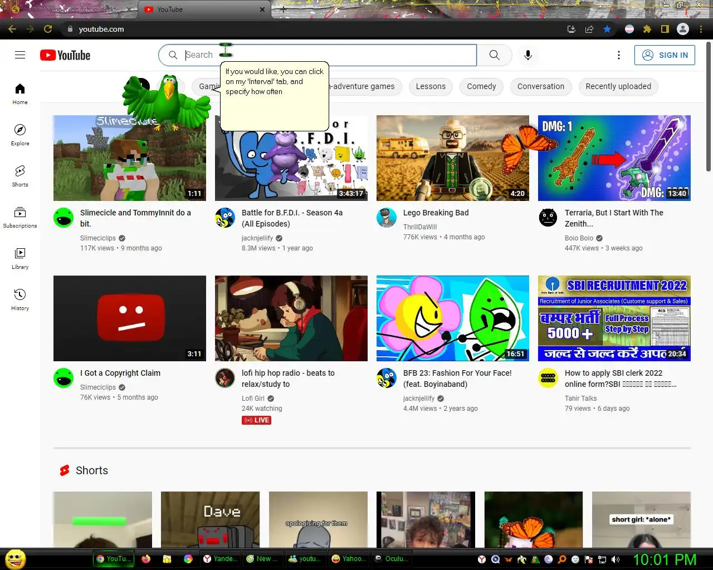Click the volume speaker tray icon
The image size is (713, 570).
pyautogui.click(x=616, y=559)
